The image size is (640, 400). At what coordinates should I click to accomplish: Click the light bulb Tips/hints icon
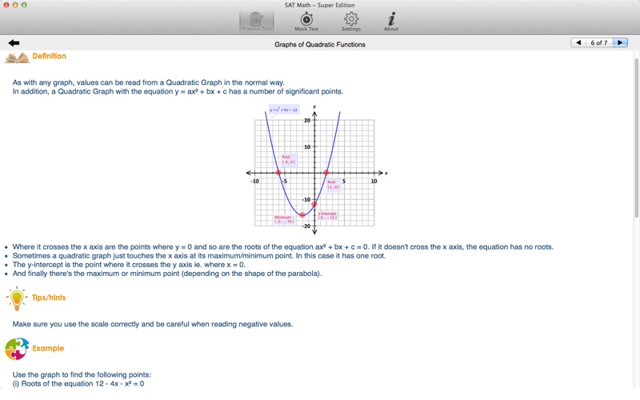coord(17,298)
